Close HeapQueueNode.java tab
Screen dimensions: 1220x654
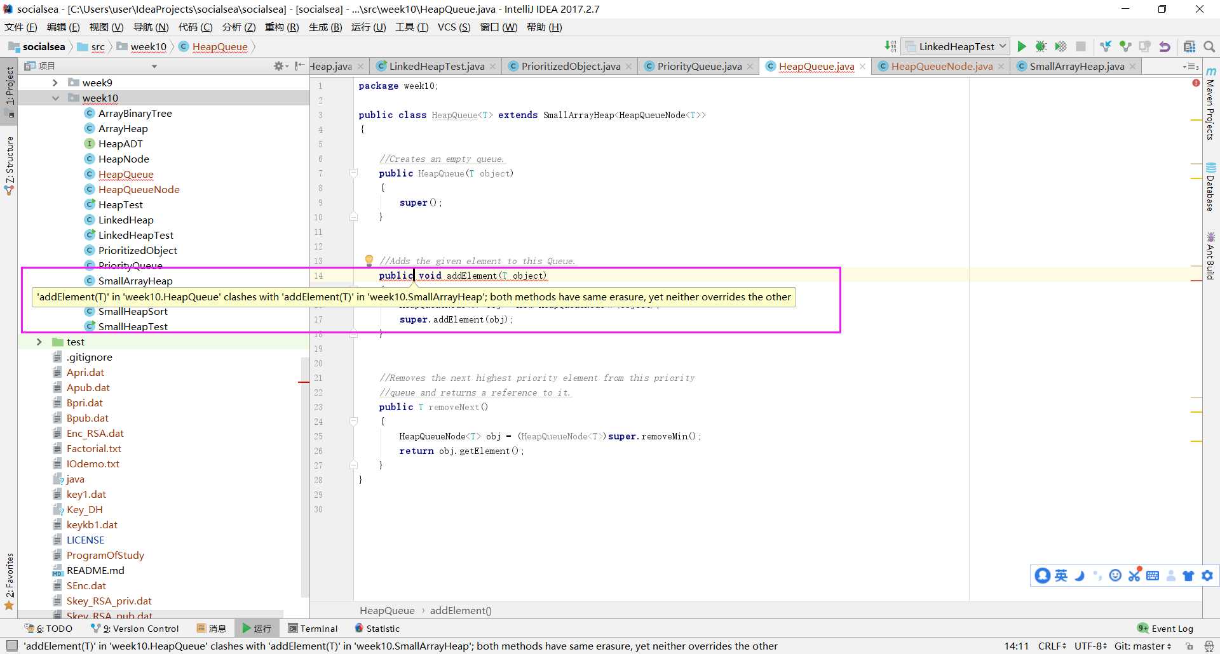click(1001, 67)
